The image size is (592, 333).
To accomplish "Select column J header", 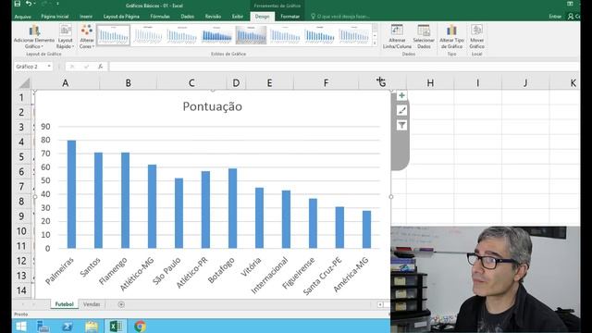I will 525,82.
